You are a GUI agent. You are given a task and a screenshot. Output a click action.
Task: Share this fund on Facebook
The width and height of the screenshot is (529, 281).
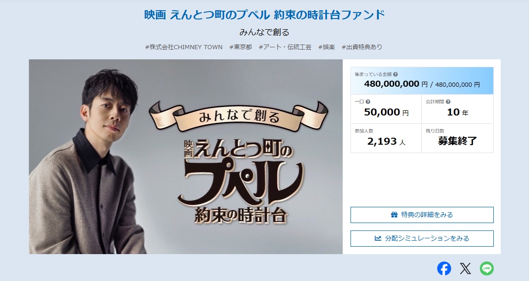pyautogui.click(x=444, y=268)
